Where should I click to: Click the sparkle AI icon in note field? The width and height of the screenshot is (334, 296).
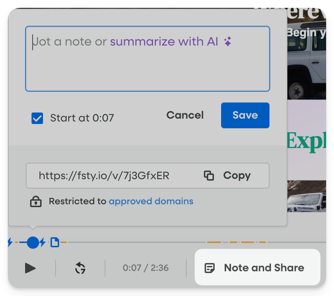(x=227, y=42)
